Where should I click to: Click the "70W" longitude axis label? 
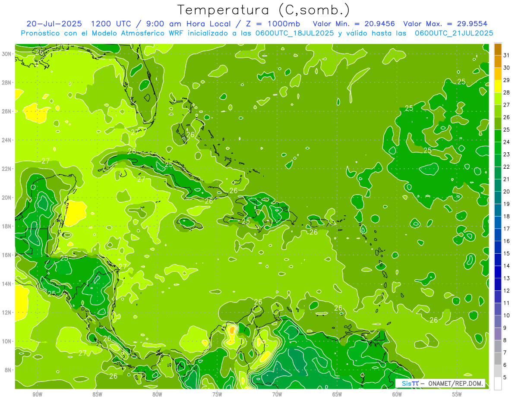tap(277, 394)
